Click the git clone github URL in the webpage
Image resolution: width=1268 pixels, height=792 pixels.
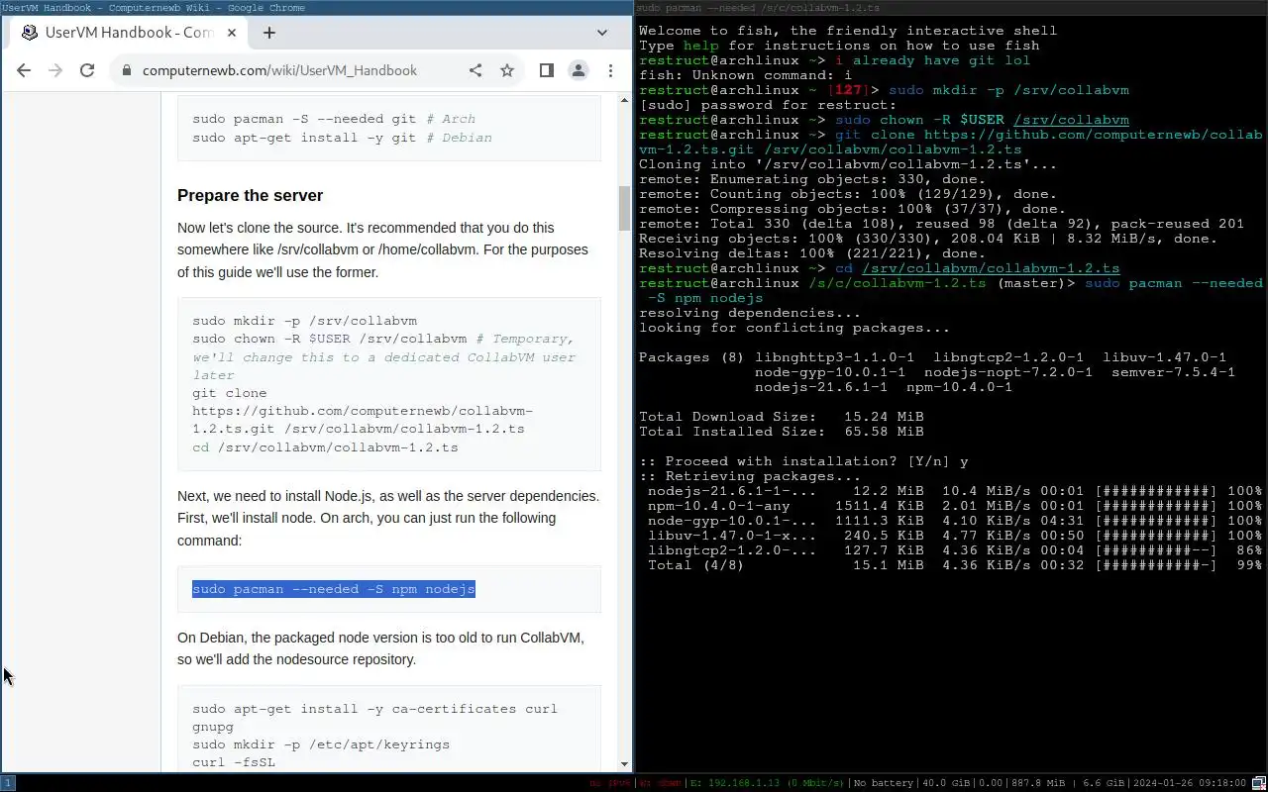point(363,420)
